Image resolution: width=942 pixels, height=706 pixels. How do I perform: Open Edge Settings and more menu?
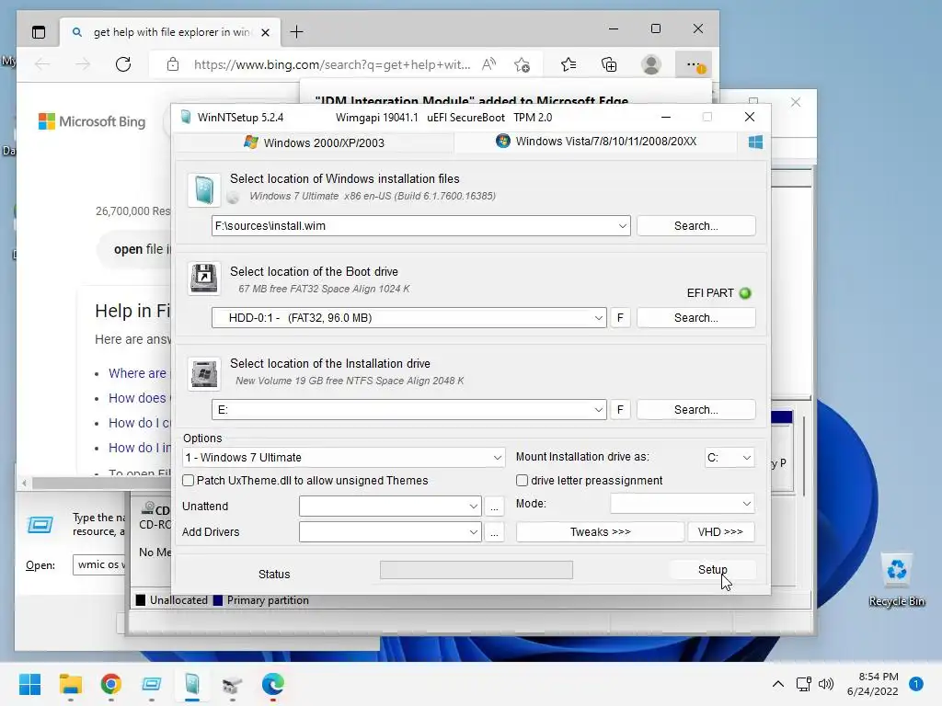coord(694,64)
